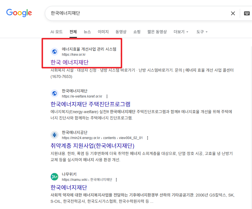This screenshot has height=209, width=252.
Task: Click the https://e-welfare.koref.or.kr URL text
Action: (x=82, y=96)
